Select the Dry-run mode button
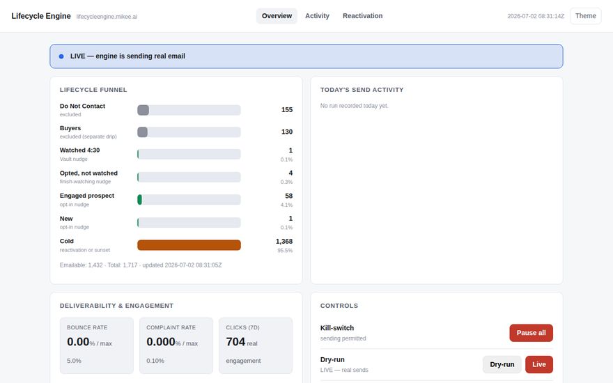Image resolution: width=613 pixels, height=383 pixels. coord(502,365)
